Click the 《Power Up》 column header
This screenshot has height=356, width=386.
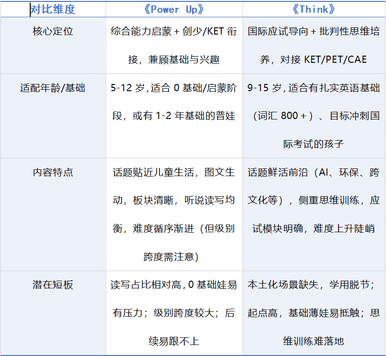click(174, 9)
